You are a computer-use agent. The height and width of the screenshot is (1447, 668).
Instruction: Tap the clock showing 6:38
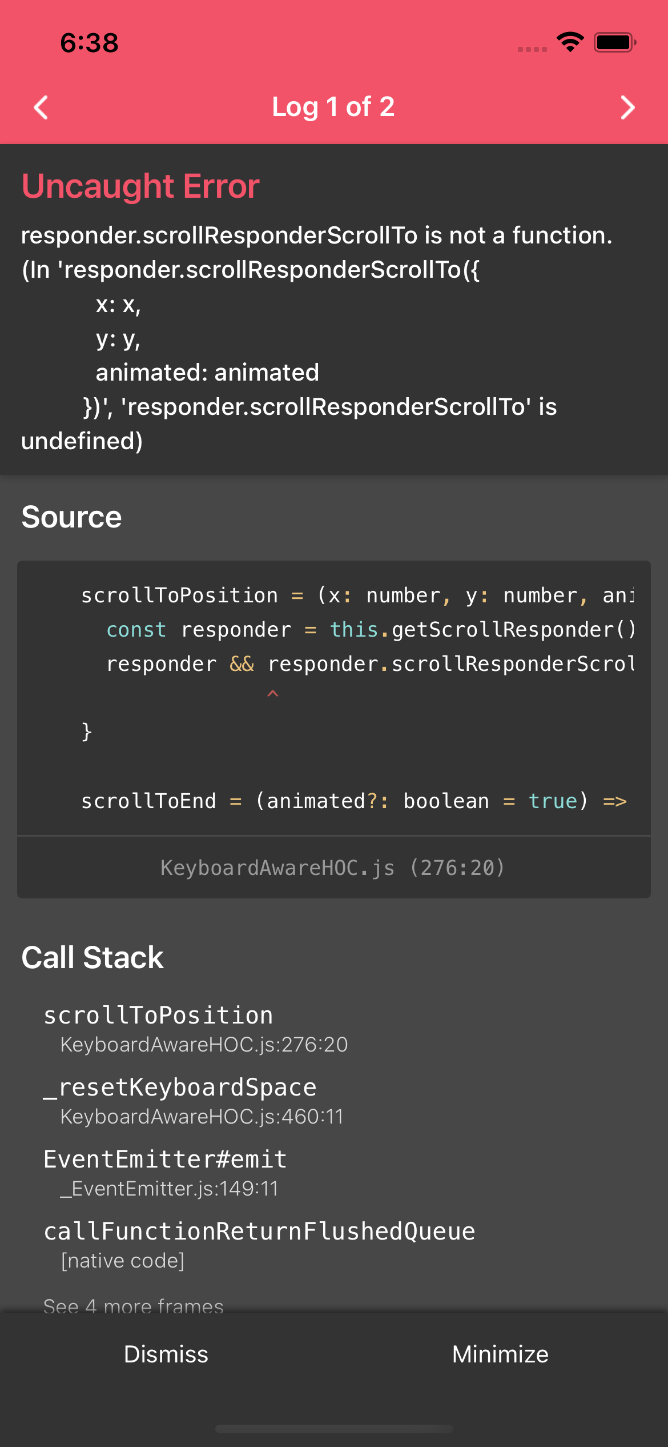[x=88, y=43]
